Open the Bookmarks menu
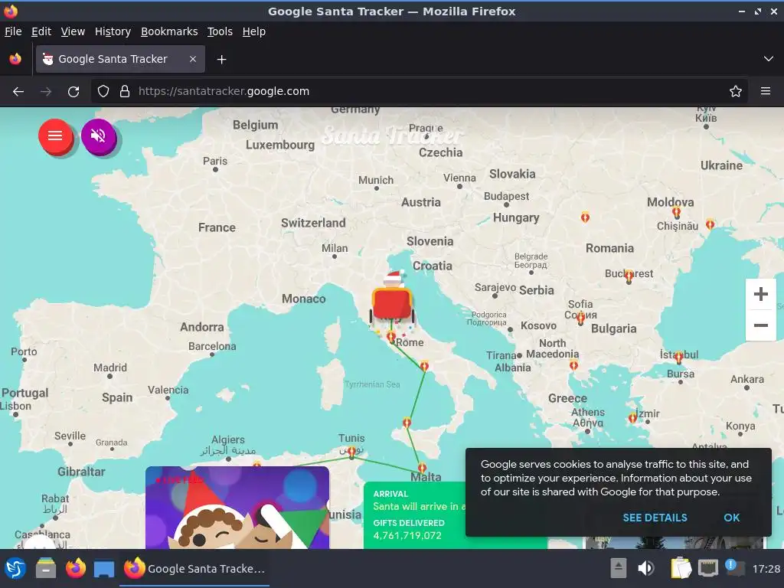 [x=169, y=31]
